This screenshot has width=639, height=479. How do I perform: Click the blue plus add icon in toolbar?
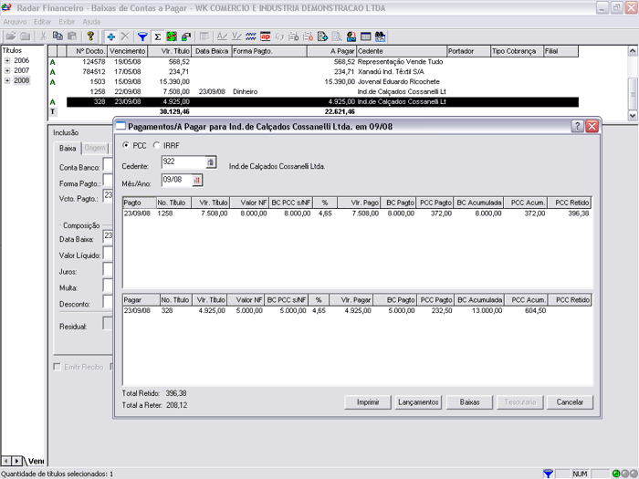pos(110,36)
